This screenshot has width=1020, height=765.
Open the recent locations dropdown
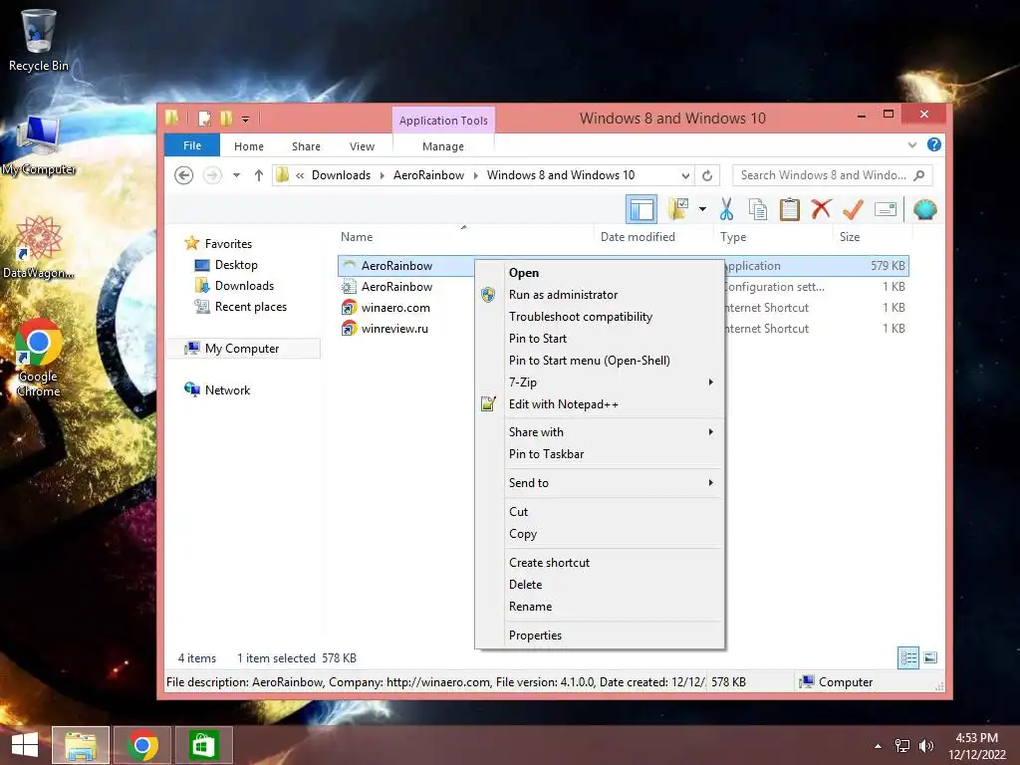237,175
